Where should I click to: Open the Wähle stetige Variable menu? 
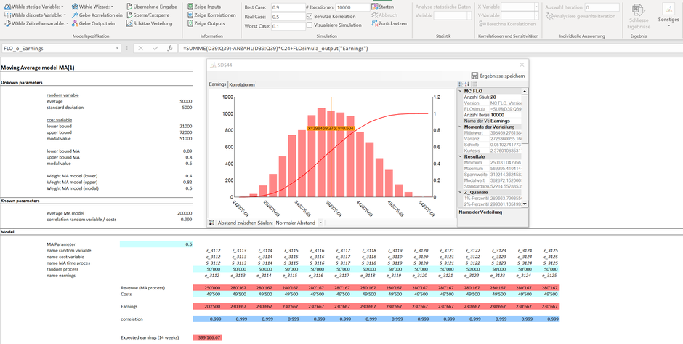click(x=34, y=7)
